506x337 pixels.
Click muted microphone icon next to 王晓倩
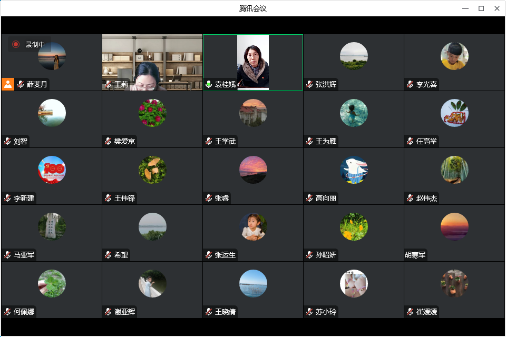(x=209, y=312)
